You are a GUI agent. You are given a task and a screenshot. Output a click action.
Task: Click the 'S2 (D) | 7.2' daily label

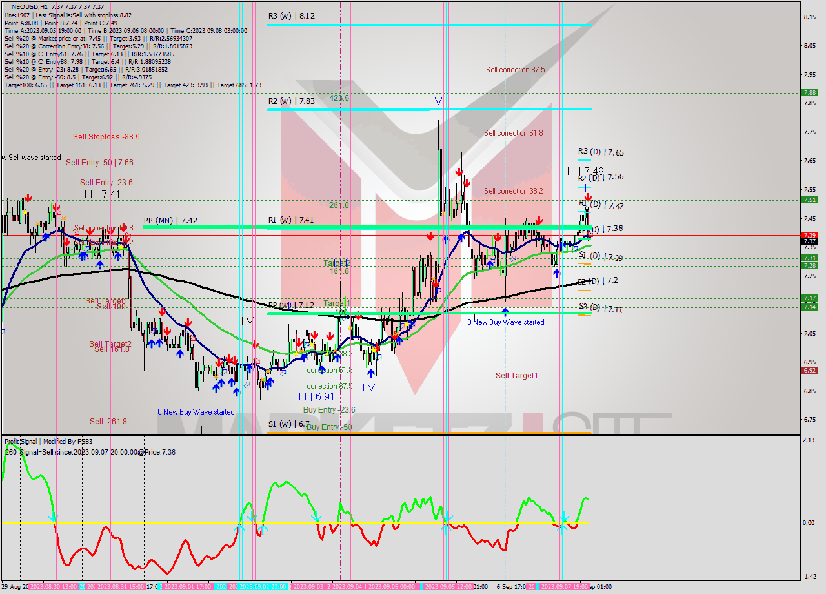598,281
